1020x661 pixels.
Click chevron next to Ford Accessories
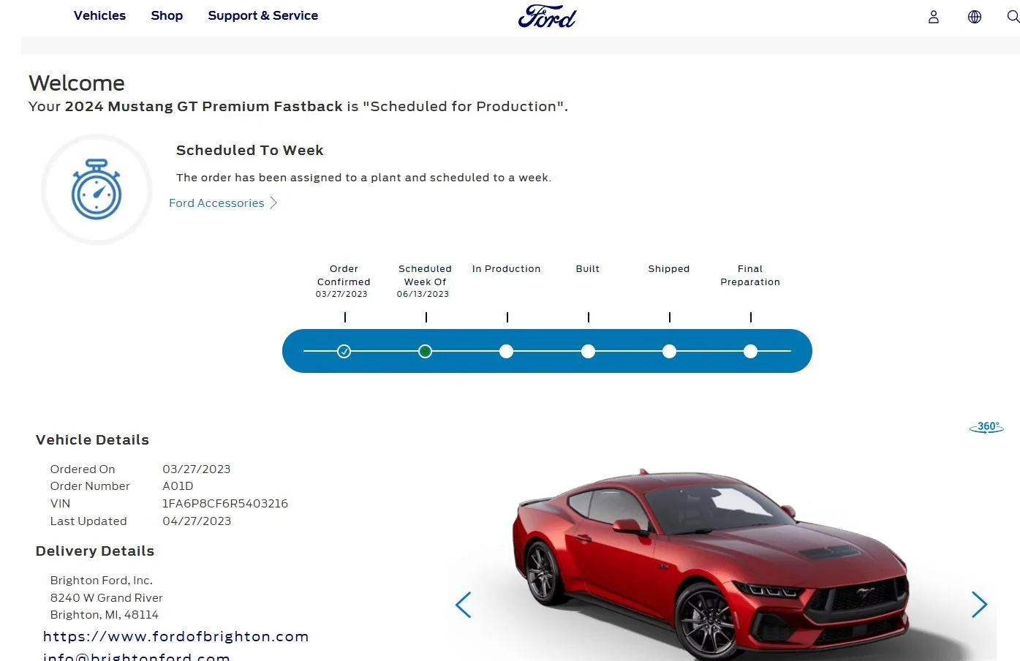pos(273,203)
